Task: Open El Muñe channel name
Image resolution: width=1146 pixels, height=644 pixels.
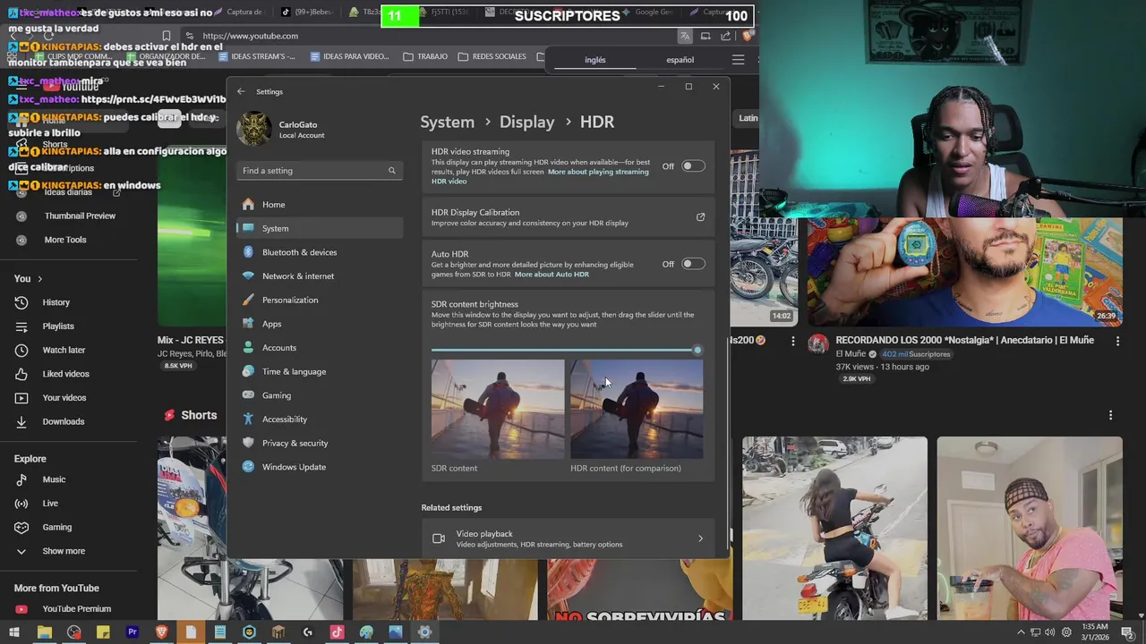Action: point(851,354)
